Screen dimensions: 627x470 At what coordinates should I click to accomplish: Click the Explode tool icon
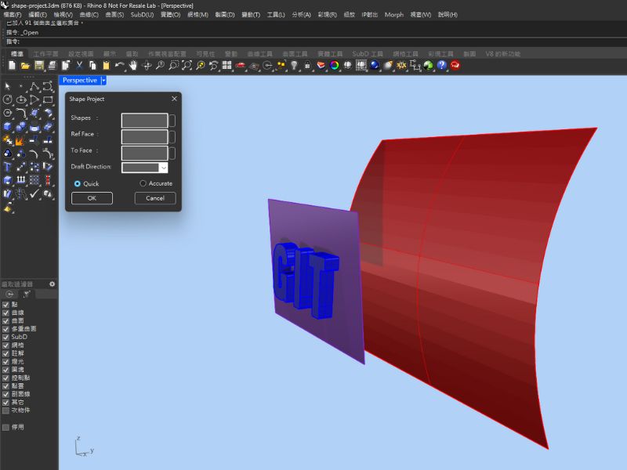click(x=20, y=140)
